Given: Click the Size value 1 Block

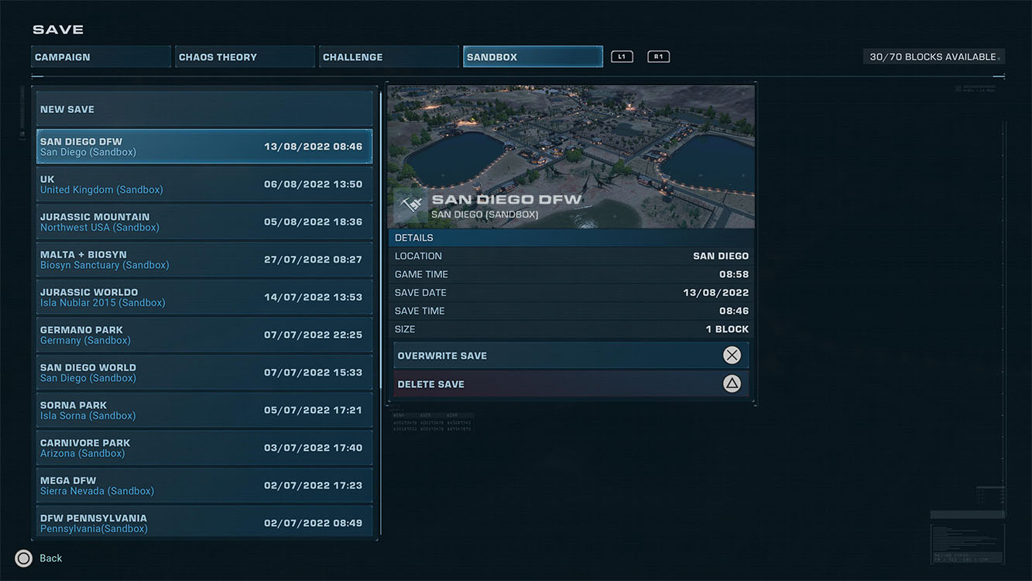Looking at the screenshot, I should click(x=727, y=329).
